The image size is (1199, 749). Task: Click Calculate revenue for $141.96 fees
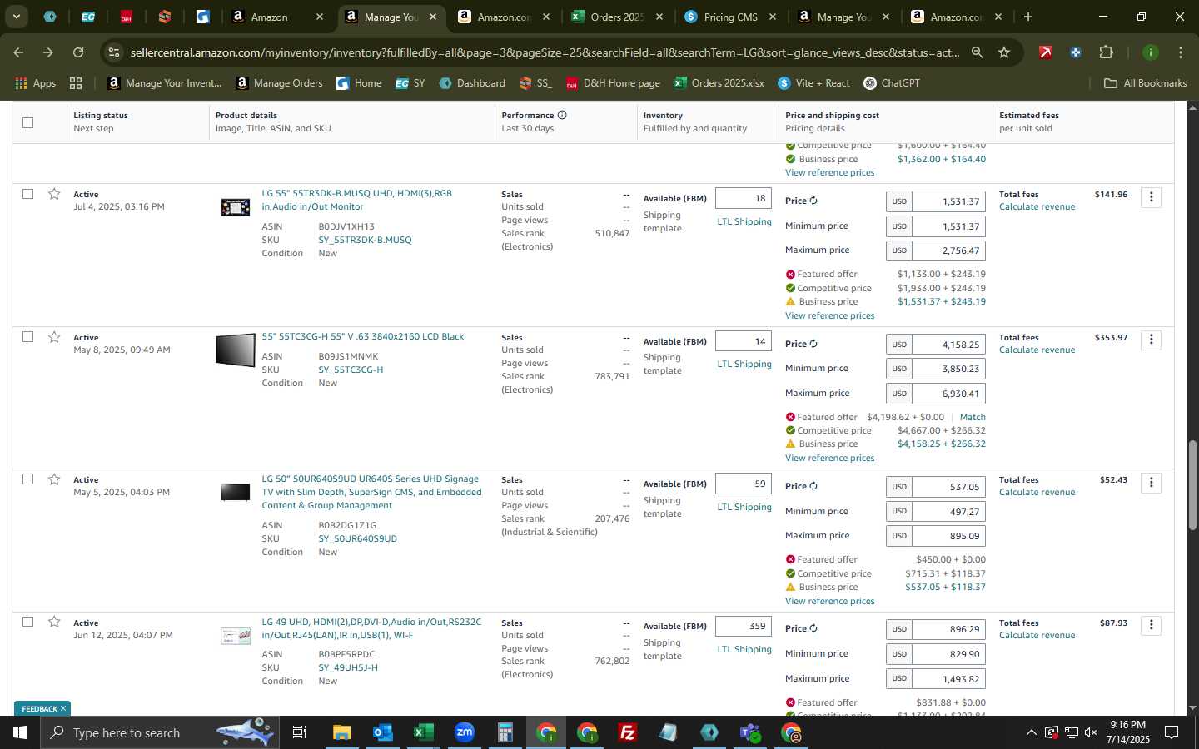[1037, 206]
